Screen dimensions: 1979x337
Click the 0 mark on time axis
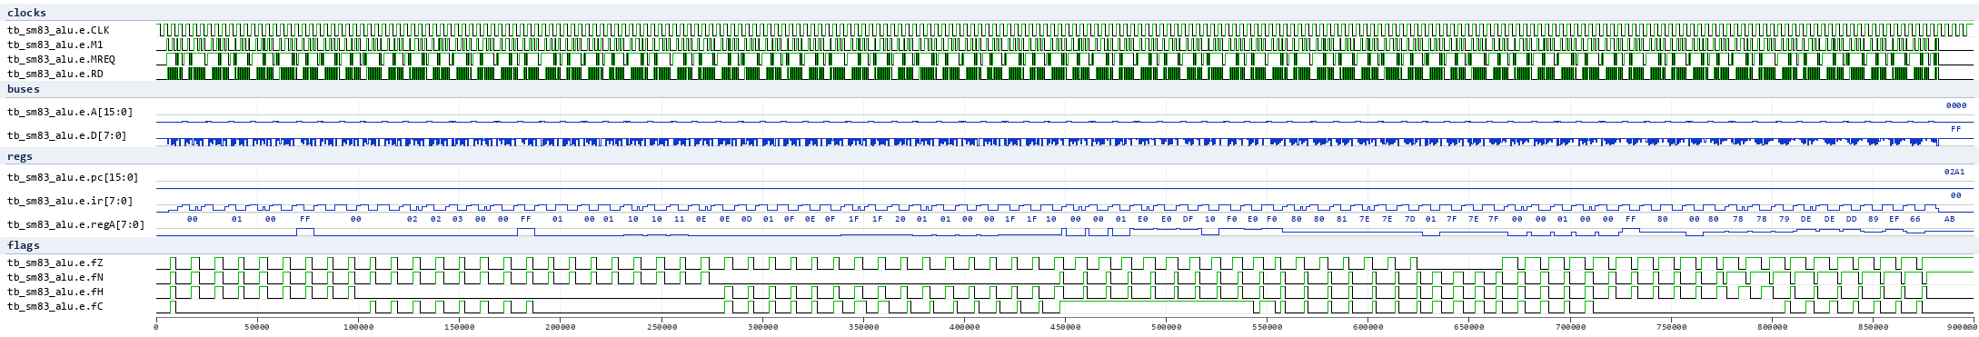(156, 327)
